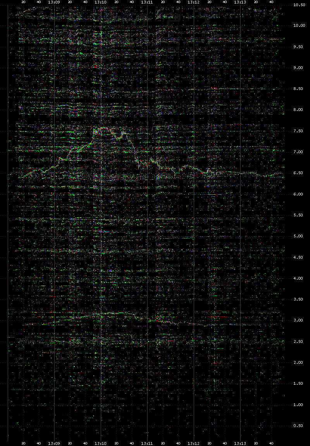Select 13:10 on the bottom time axis

pos(101,443)
